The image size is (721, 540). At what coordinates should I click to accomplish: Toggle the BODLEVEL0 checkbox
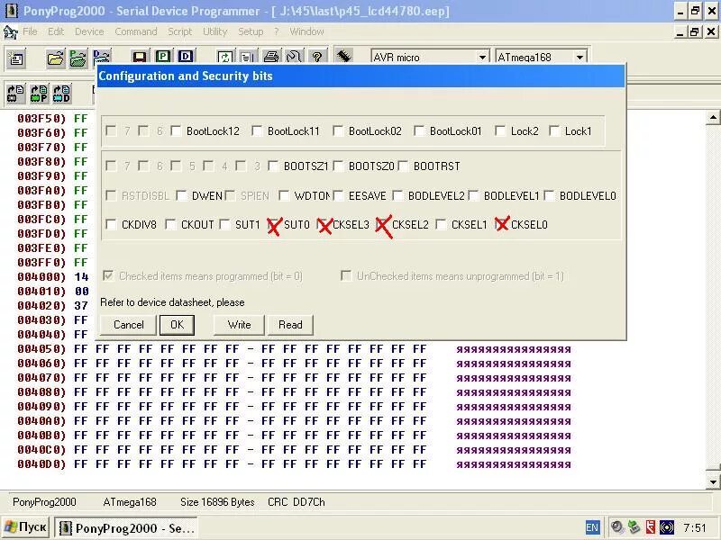(549, 196)
